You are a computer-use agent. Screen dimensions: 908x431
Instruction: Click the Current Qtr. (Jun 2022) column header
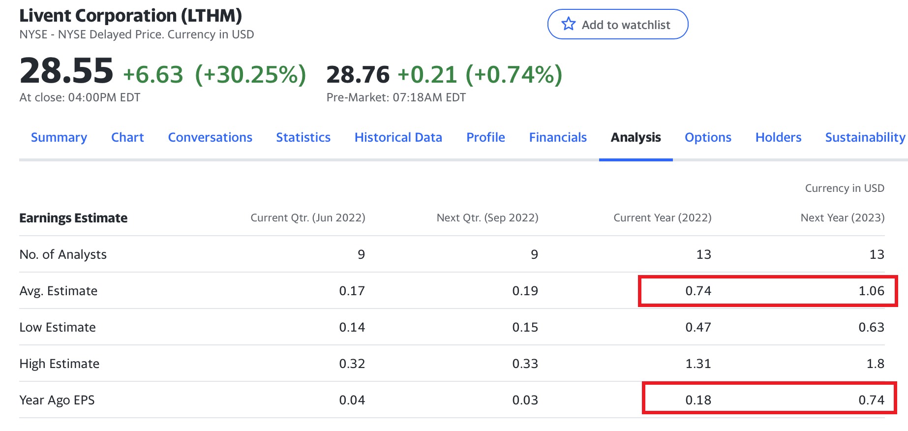pyautogui.click(x=308, y=217)
